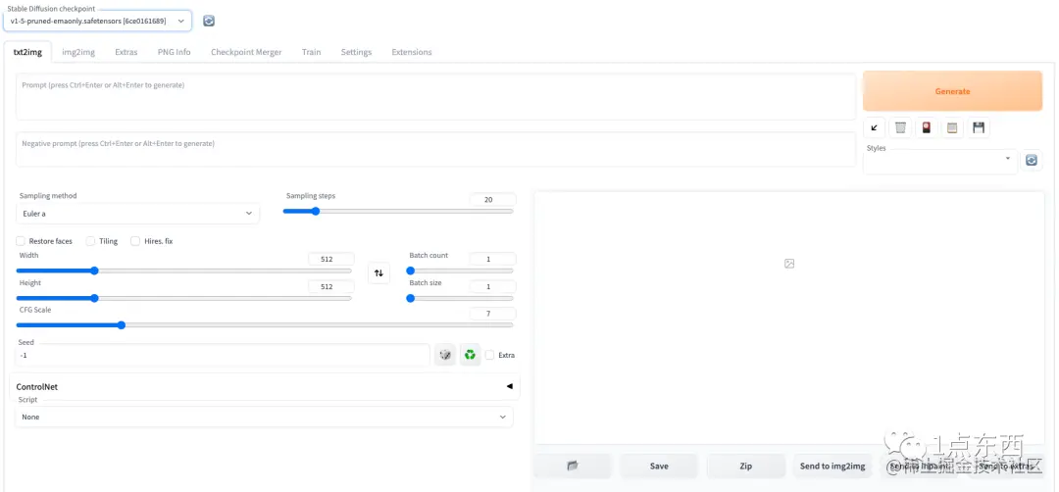This screenshot has height=492, width=1059.
Task: Tick the Extra seed checkbox
Action: [x=489, y=355]
